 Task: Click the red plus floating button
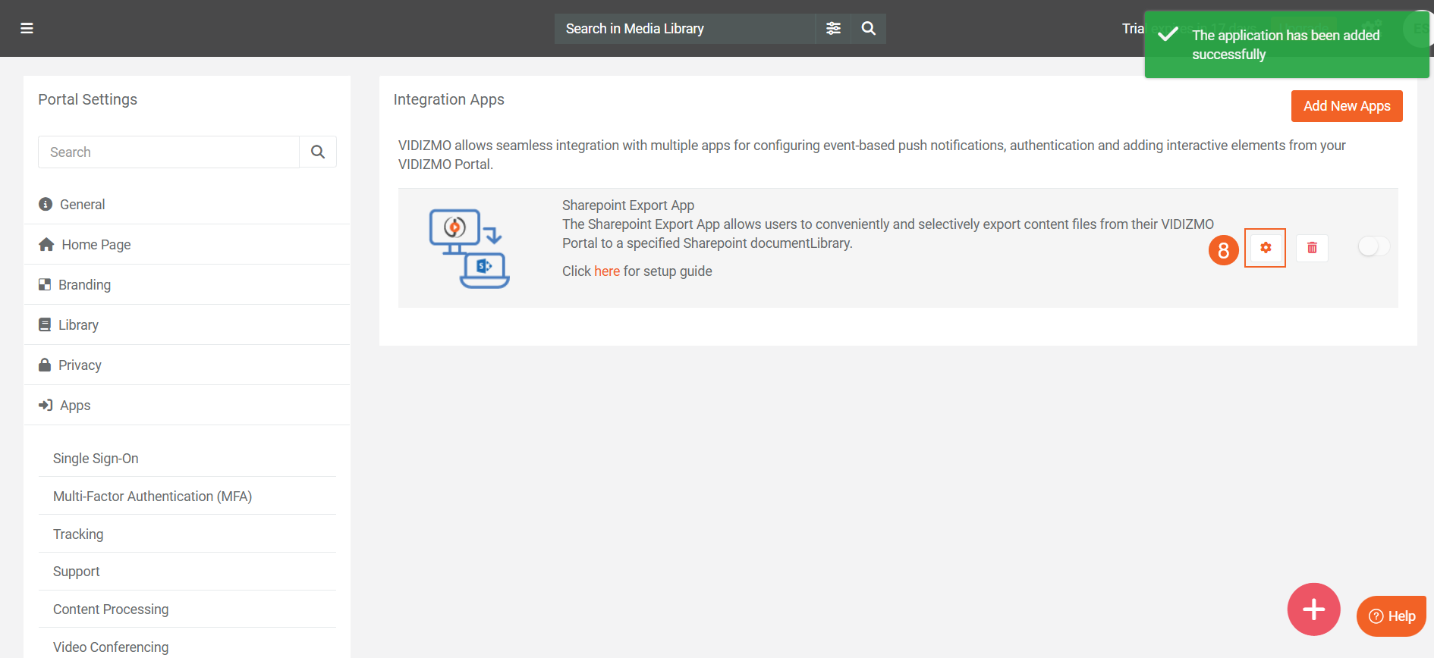(x=1313, y=609)
